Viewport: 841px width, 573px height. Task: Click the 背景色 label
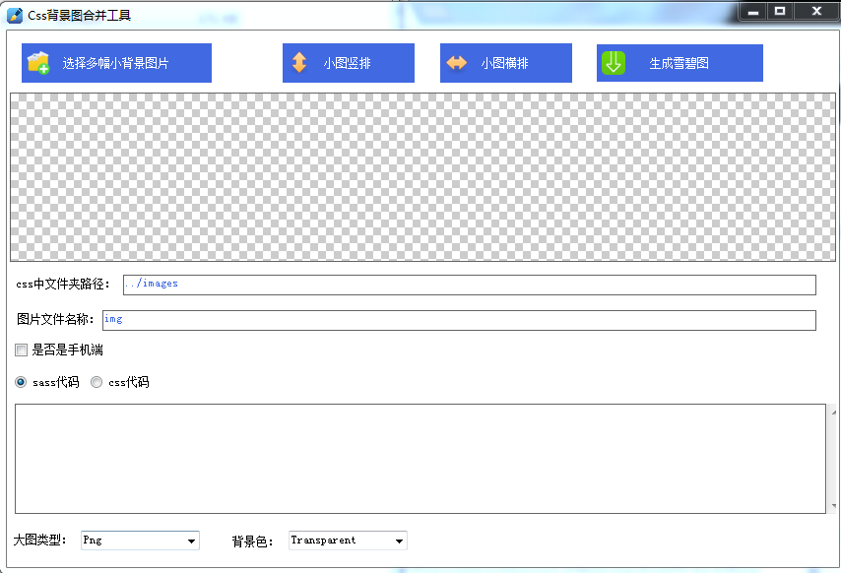click(252, 541)
